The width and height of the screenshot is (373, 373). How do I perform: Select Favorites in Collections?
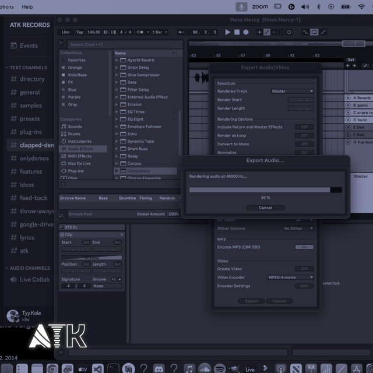tap(76, 60)
